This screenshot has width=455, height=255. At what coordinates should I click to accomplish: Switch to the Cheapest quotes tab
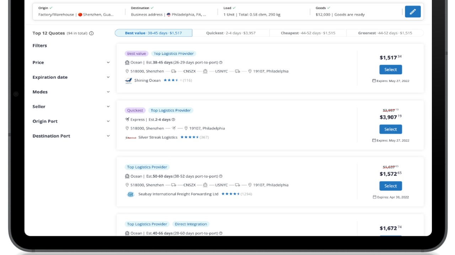(308, 33)
